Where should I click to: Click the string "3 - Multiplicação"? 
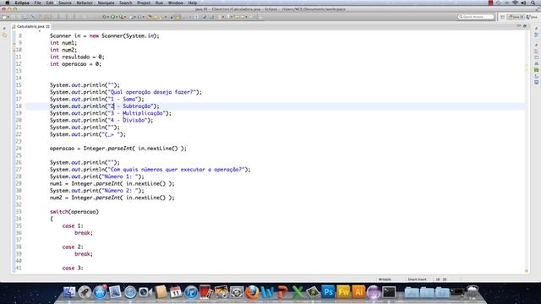(137, 113)
